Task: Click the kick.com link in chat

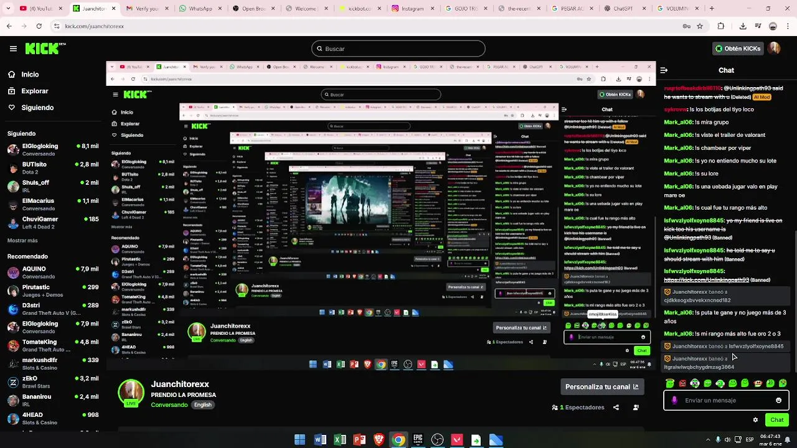Action: [x=706, y=280]
